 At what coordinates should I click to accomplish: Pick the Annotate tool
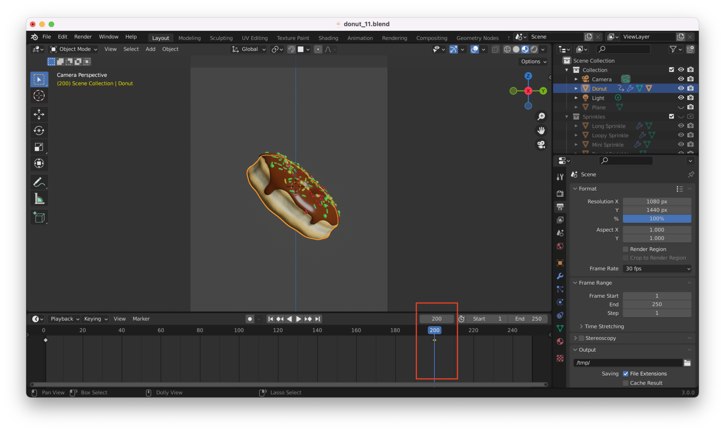coord(39,182)
